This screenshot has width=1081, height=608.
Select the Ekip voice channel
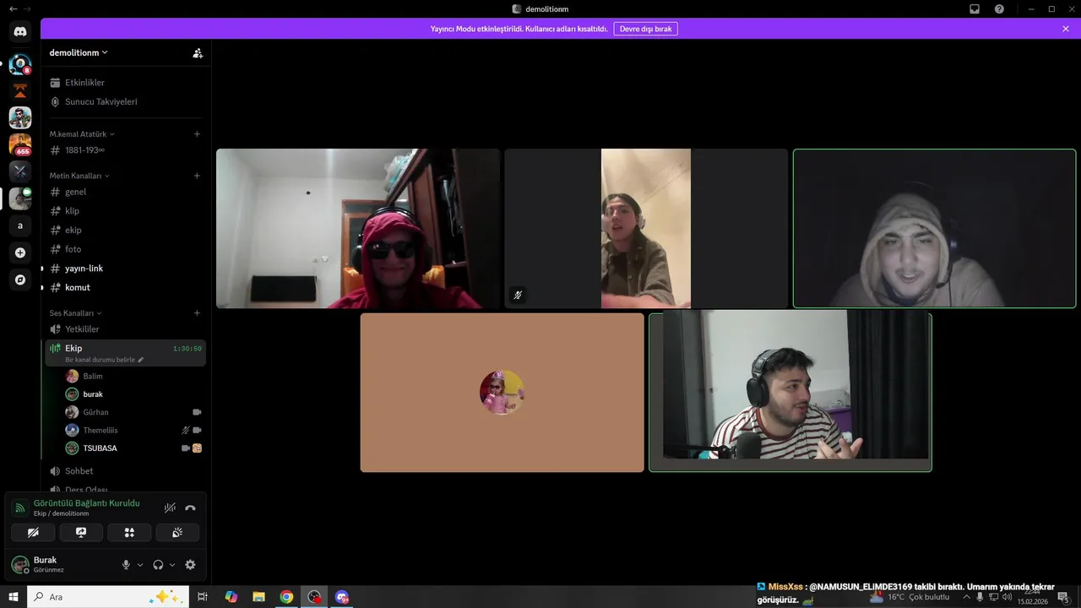126,352
